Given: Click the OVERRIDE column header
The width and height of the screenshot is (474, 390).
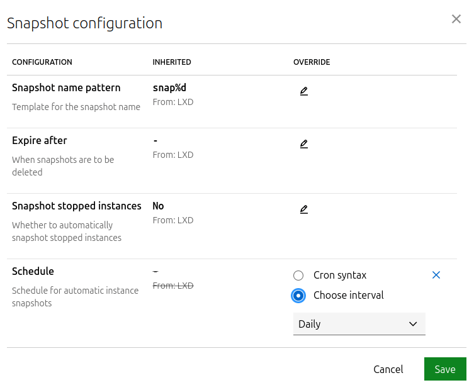Looking at the screenshot, I should (312, 62).
